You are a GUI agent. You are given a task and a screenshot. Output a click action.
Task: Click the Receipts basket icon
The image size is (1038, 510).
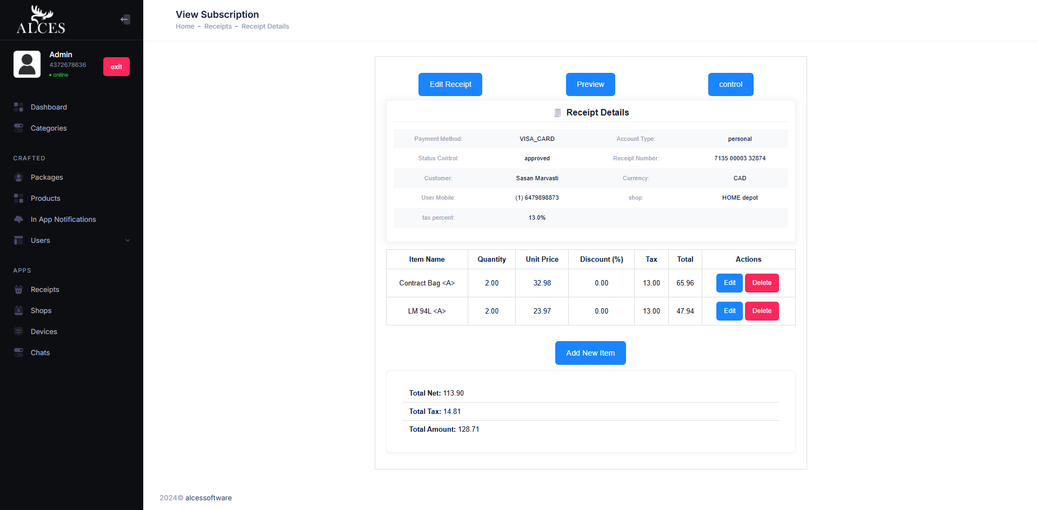(x=18, y=290)
